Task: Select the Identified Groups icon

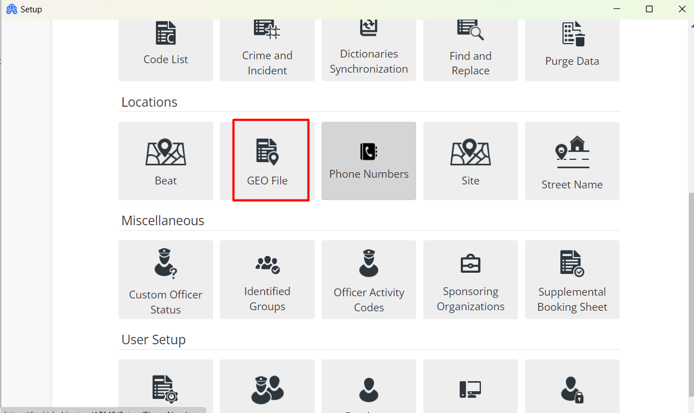Action: pyautogui.click(x=267, y=279)
